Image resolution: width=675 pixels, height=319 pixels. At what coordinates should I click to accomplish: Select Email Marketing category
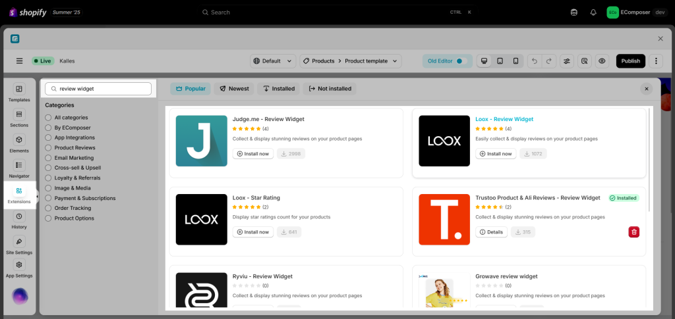pos(48,158)
